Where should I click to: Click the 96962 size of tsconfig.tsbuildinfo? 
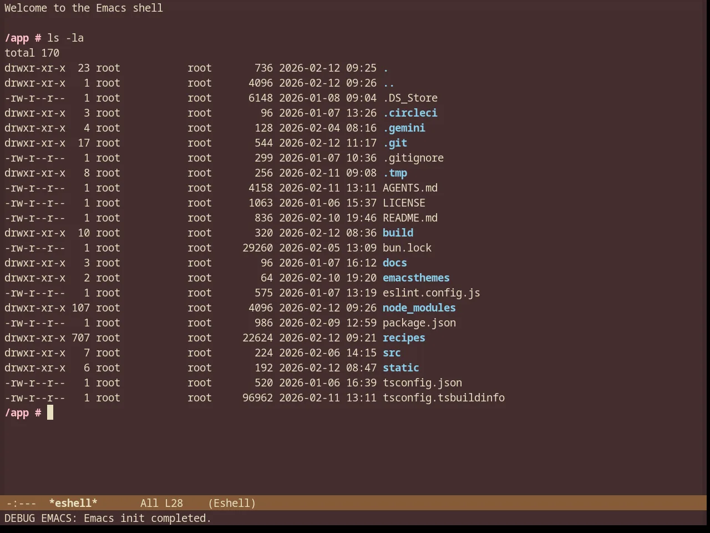[257, 398]
